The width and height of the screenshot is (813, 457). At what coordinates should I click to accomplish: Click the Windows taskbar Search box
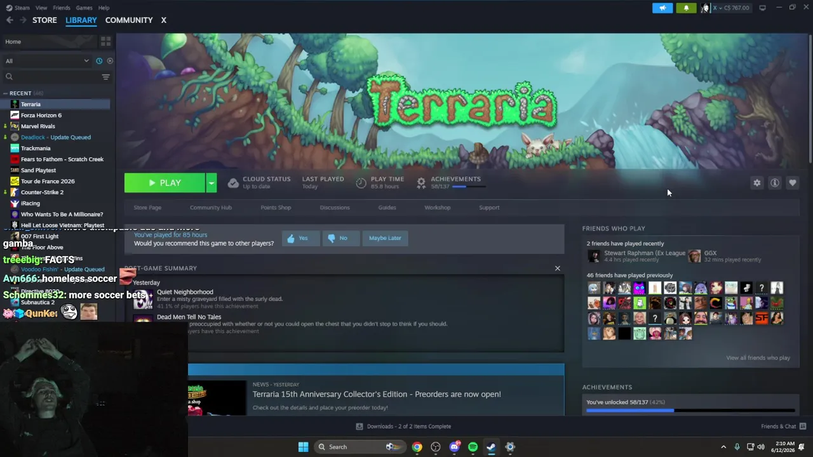pos(359,447)
